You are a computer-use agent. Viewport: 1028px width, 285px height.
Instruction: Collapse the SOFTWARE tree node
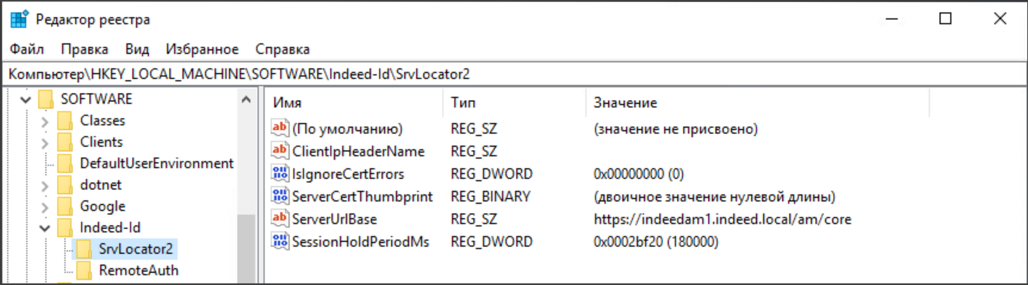pyautogui.click(x=26, y=99)
